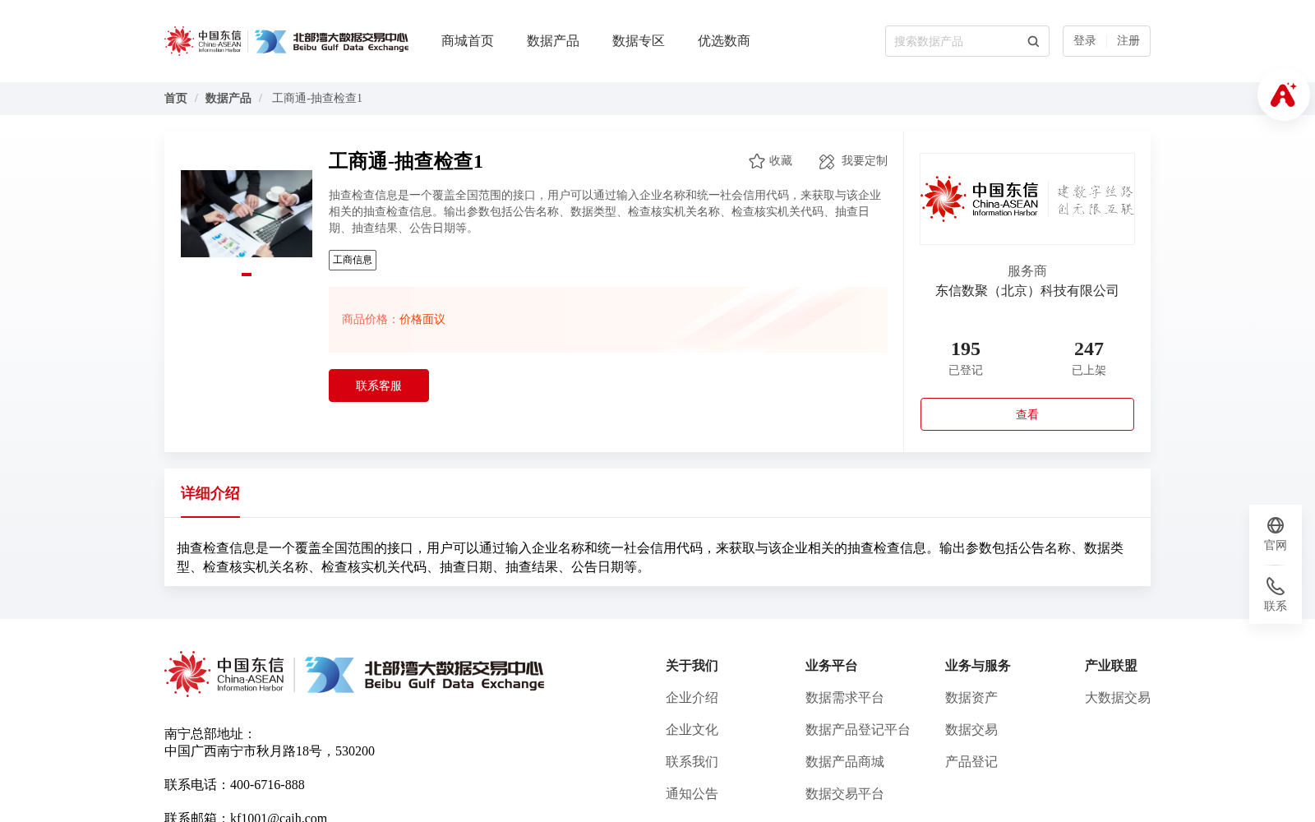Click the 查看 provider button
Image resolution: width=1315 pixels, height=822 pixels.
[x=1027, y=414]
